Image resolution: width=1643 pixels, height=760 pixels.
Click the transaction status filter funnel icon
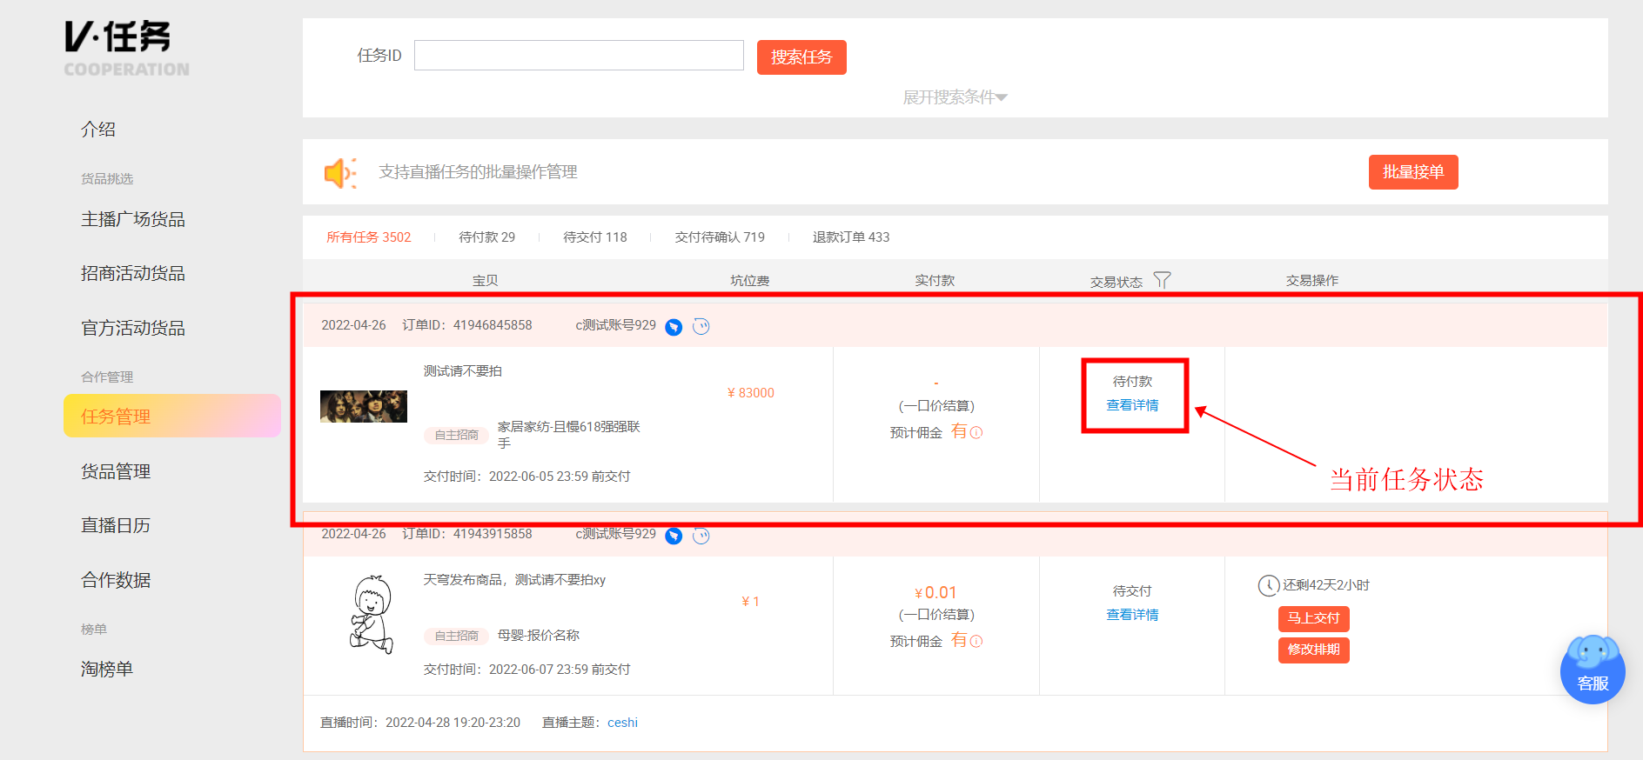coord(1162,280)
